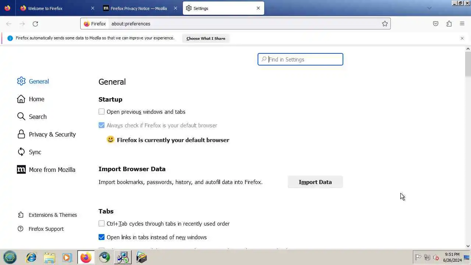Open the list all tabs chevron
This screenshot has height=265, width=471.
429,8
